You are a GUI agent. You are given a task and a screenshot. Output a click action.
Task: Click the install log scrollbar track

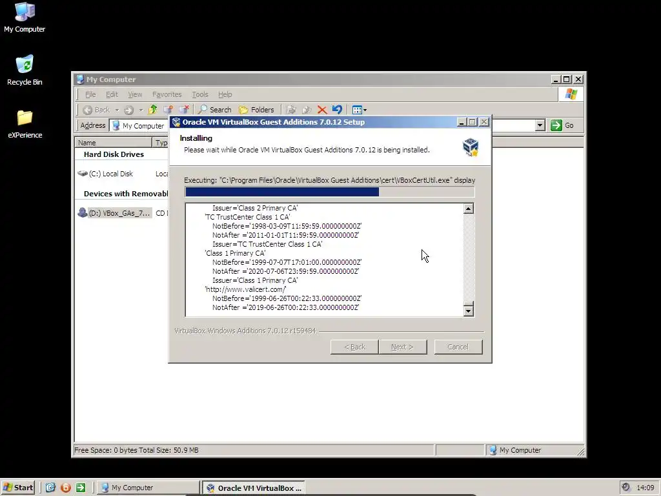[469, 257]
